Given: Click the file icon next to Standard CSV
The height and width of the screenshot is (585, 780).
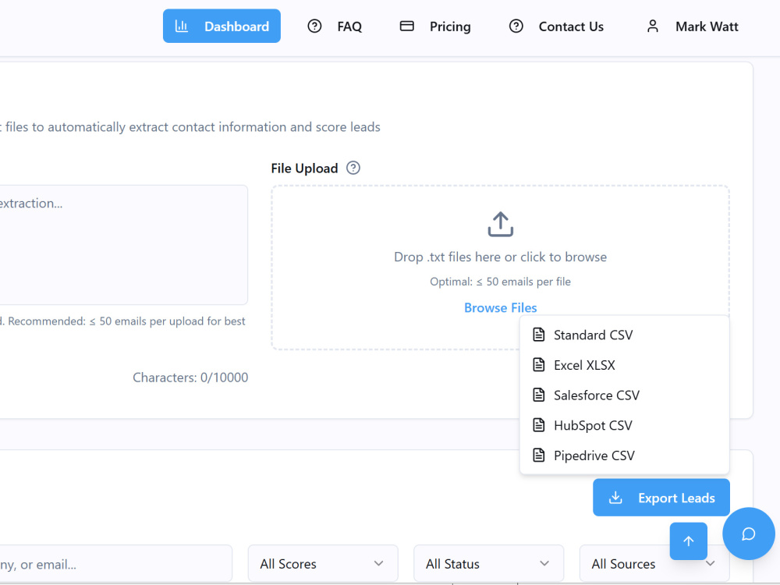Looking at the screenshot, I should (x=539, y=335).
